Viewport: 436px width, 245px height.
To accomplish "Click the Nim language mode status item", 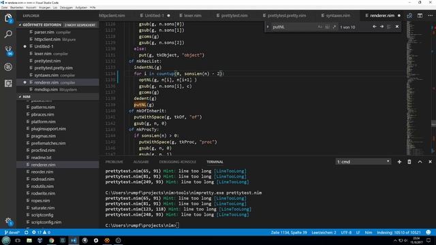I will 369,232.
